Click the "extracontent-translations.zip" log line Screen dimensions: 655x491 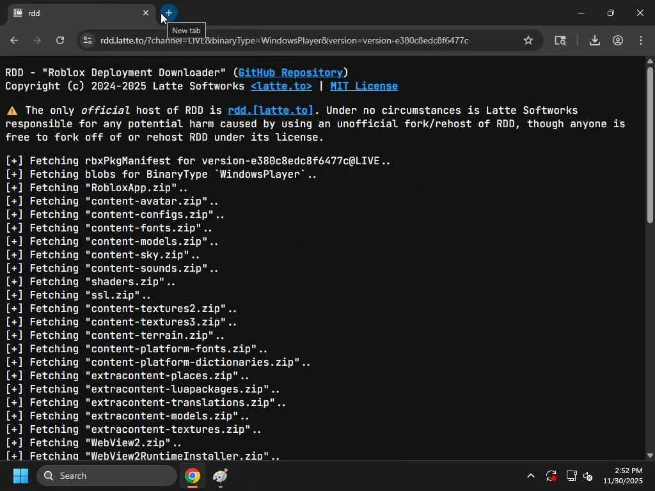tap(146, 403)
